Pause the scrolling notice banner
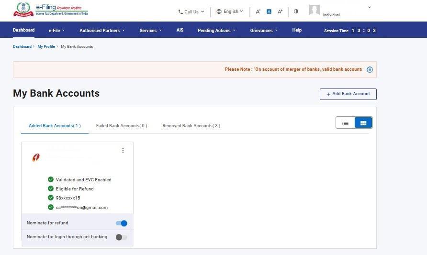427x255 pixels. [x=370, y=69]
